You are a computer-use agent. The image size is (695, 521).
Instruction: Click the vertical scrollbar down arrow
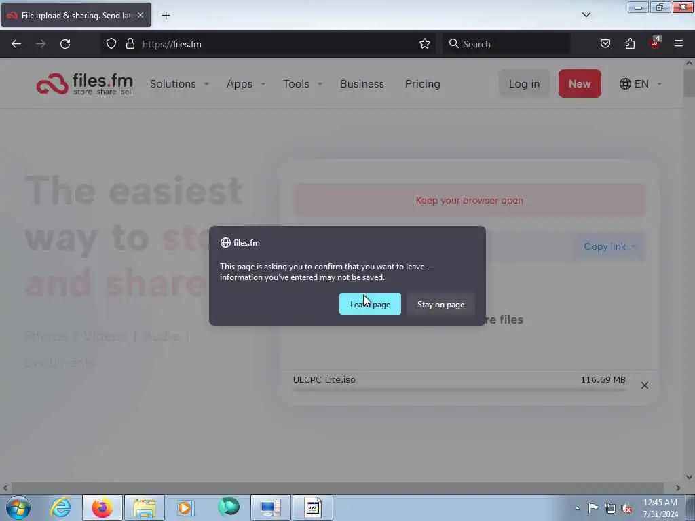point(689,477)
